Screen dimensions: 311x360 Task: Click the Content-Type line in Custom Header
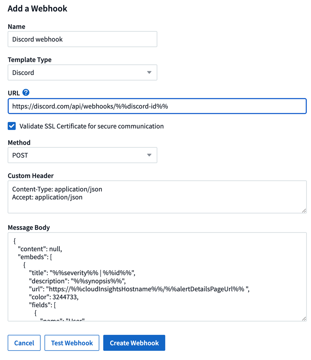(57, 189)
